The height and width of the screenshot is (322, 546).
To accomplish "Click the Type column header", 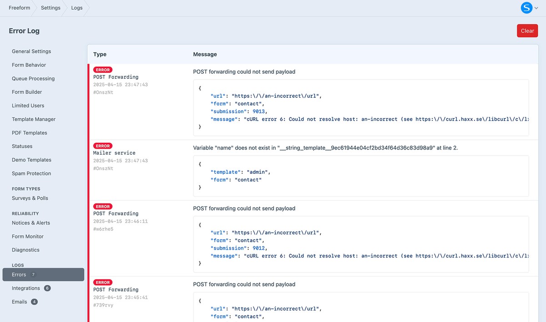I will (100, 54).
